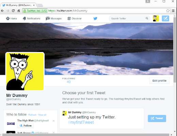Open the Following count of 40
Screen dimensions: 177x136
(x=68, y=80)
